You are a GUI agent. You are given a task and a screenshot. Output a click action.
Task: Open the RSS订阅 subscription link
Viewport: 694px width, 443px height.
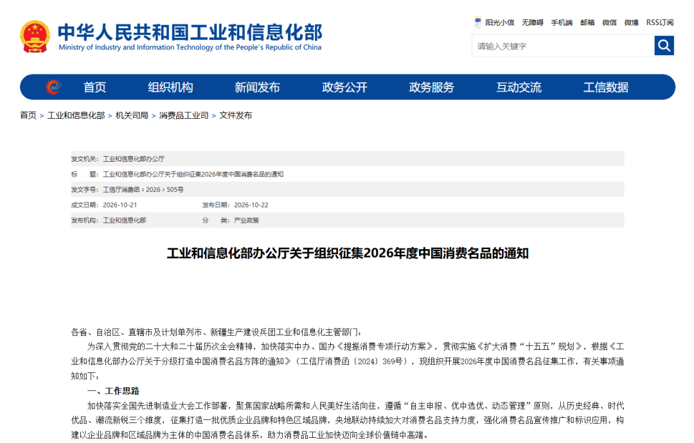[660, 22]
